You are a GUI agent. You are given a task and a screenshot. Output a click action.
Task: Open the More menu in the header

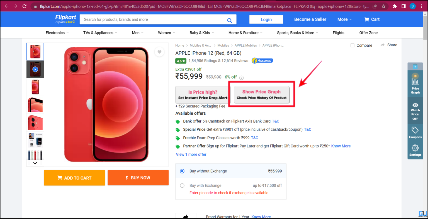344,19
